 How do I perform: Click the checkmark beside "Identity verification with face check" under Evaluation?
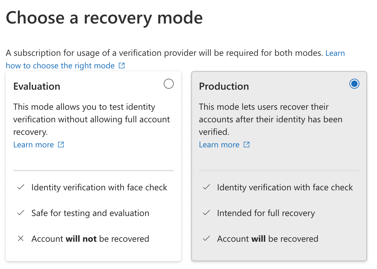[x=20, y=187]
